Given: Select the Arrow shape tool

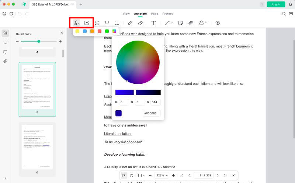Looking at the screenshot, I should [x=167, y=23].
